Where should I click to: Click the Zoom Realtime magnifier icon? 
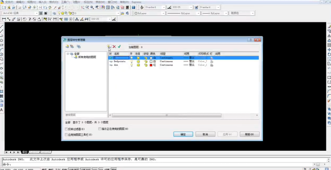click(87, 7)
